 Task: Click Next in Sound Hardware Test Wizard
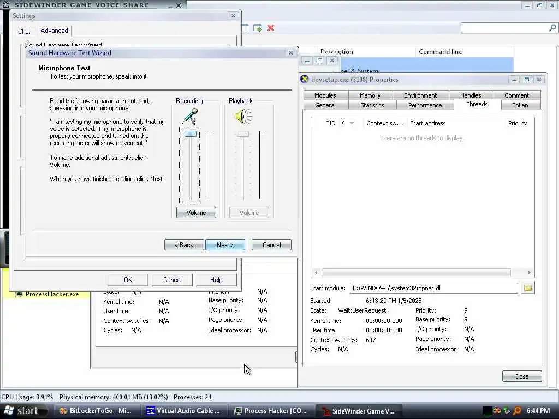pos(225,245)
